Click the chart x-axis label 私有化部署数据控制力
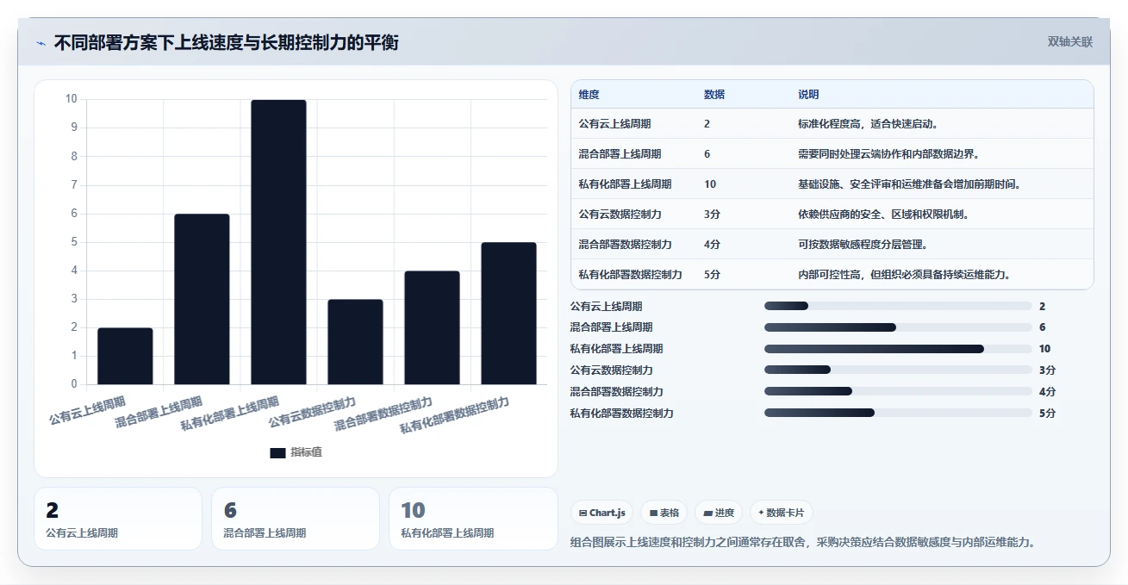The image size is (1128, 585). coord(454,415)
